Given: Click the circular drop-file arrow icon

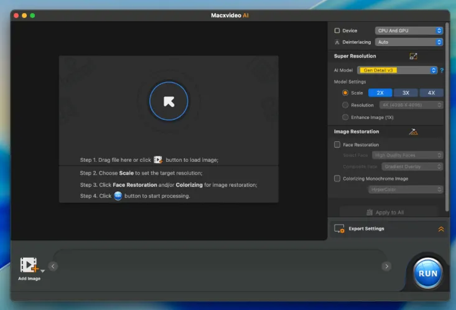Looking at the screenshot, I should pyautogui.click(x=169, y=101).
